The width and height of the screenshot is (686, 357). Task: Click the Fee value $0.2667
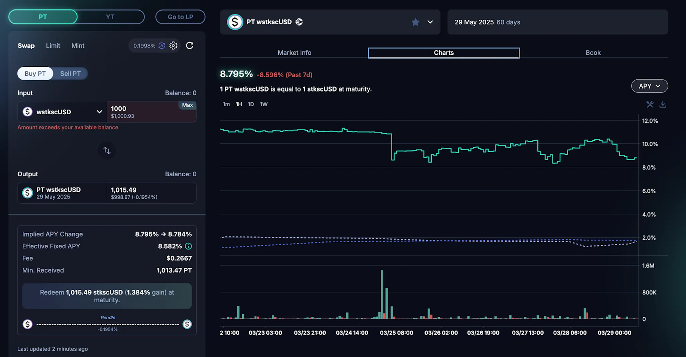click(179, 258)
